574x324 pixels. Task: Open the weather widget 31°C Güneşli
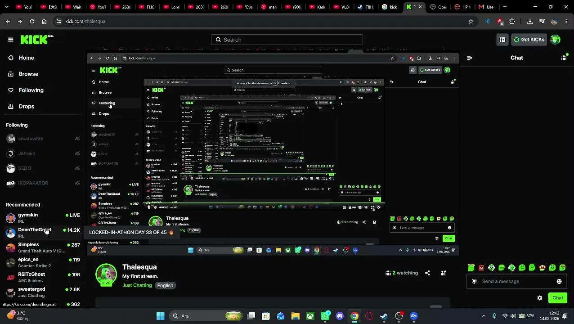point(19,316)
